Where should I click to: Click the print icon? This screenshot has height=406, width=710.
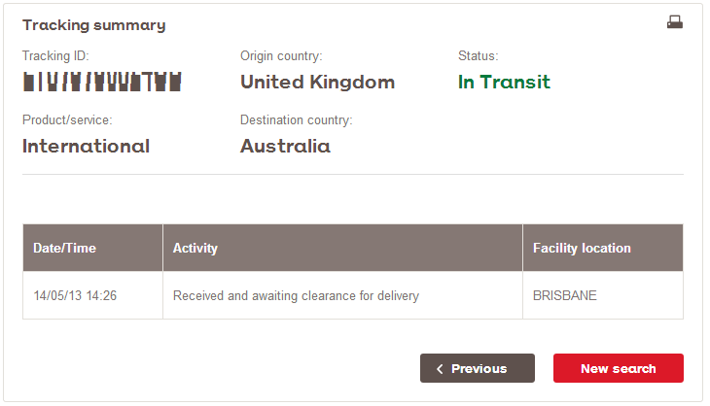point(675,22)
